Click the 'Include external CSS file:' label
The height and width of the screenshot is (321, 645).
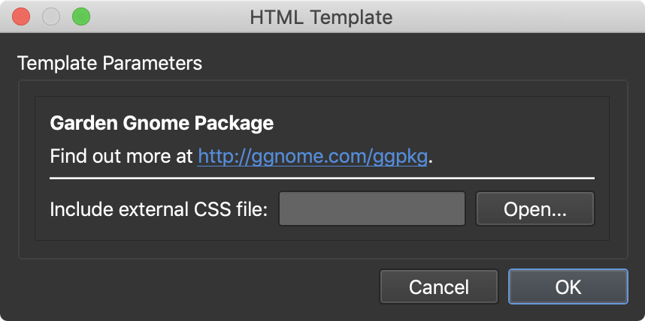[x=159, y=209]
